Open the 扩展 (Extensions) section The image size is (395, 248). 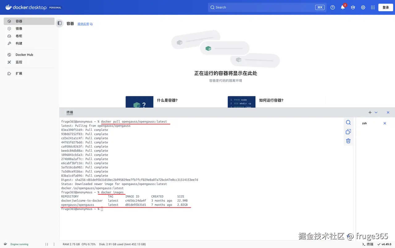pos(19,73)
